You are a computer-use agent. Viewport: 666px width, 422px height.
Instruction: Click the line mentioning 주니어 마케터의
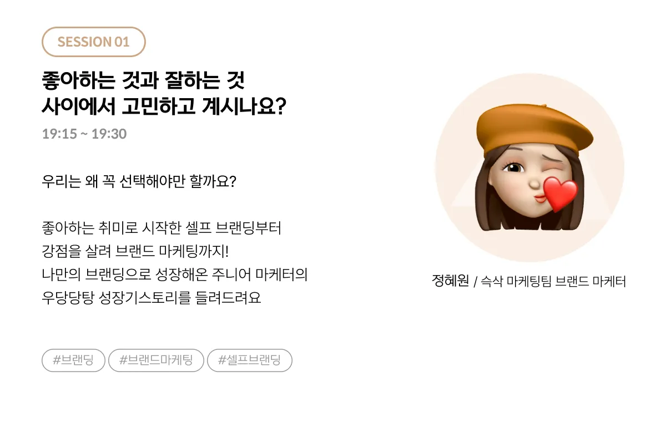175,274
